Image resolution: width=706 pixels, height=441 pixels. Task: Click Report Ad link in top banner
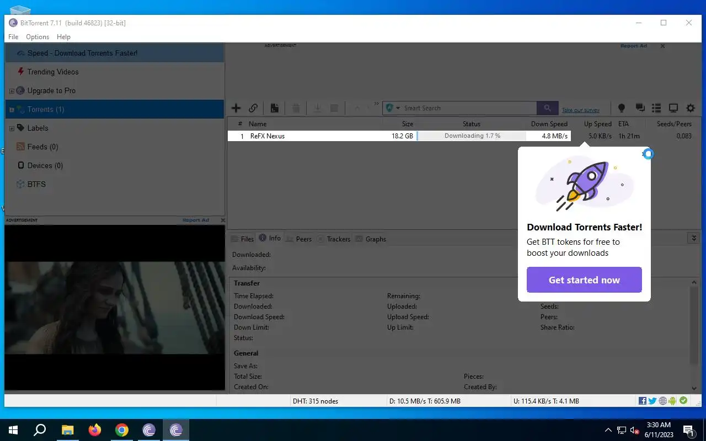pyautogui.click(x=633, y=46)
